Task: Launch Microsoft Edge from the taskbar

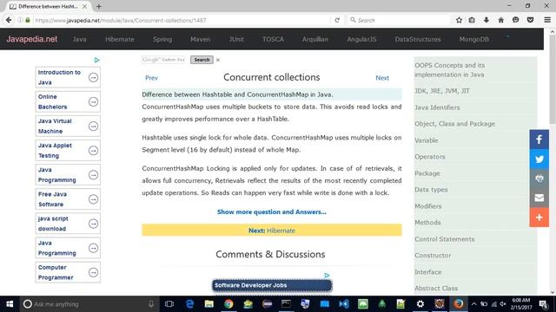Action: point(189,304)
